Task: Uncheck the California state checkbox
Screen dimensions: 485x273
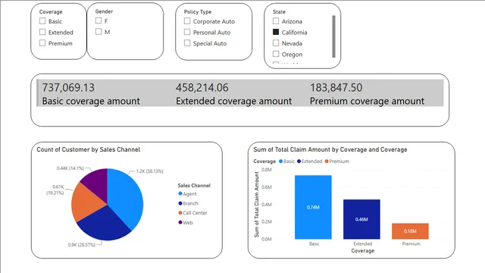Action: pyautogui.click(x=276, y=32)
